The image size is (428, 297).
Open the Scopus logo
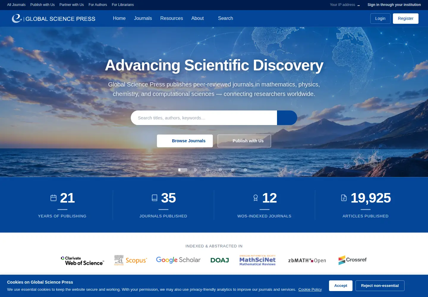[x=130, y=260]
